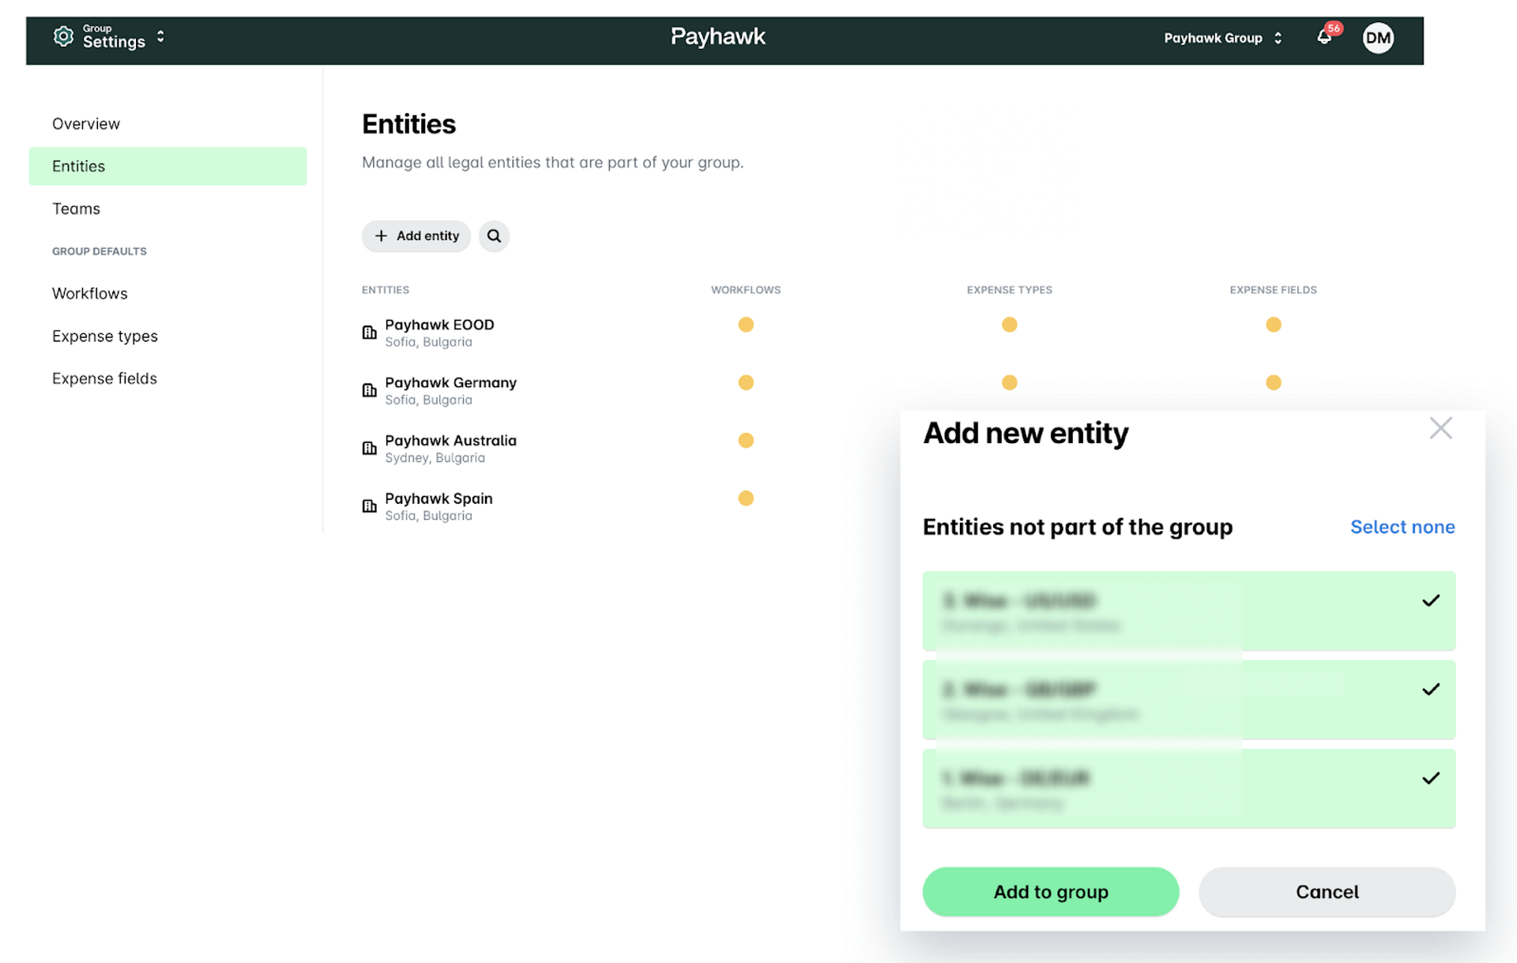
Task: Click Workflows status dot for Payhawk Australia
Action: point(746,440)
